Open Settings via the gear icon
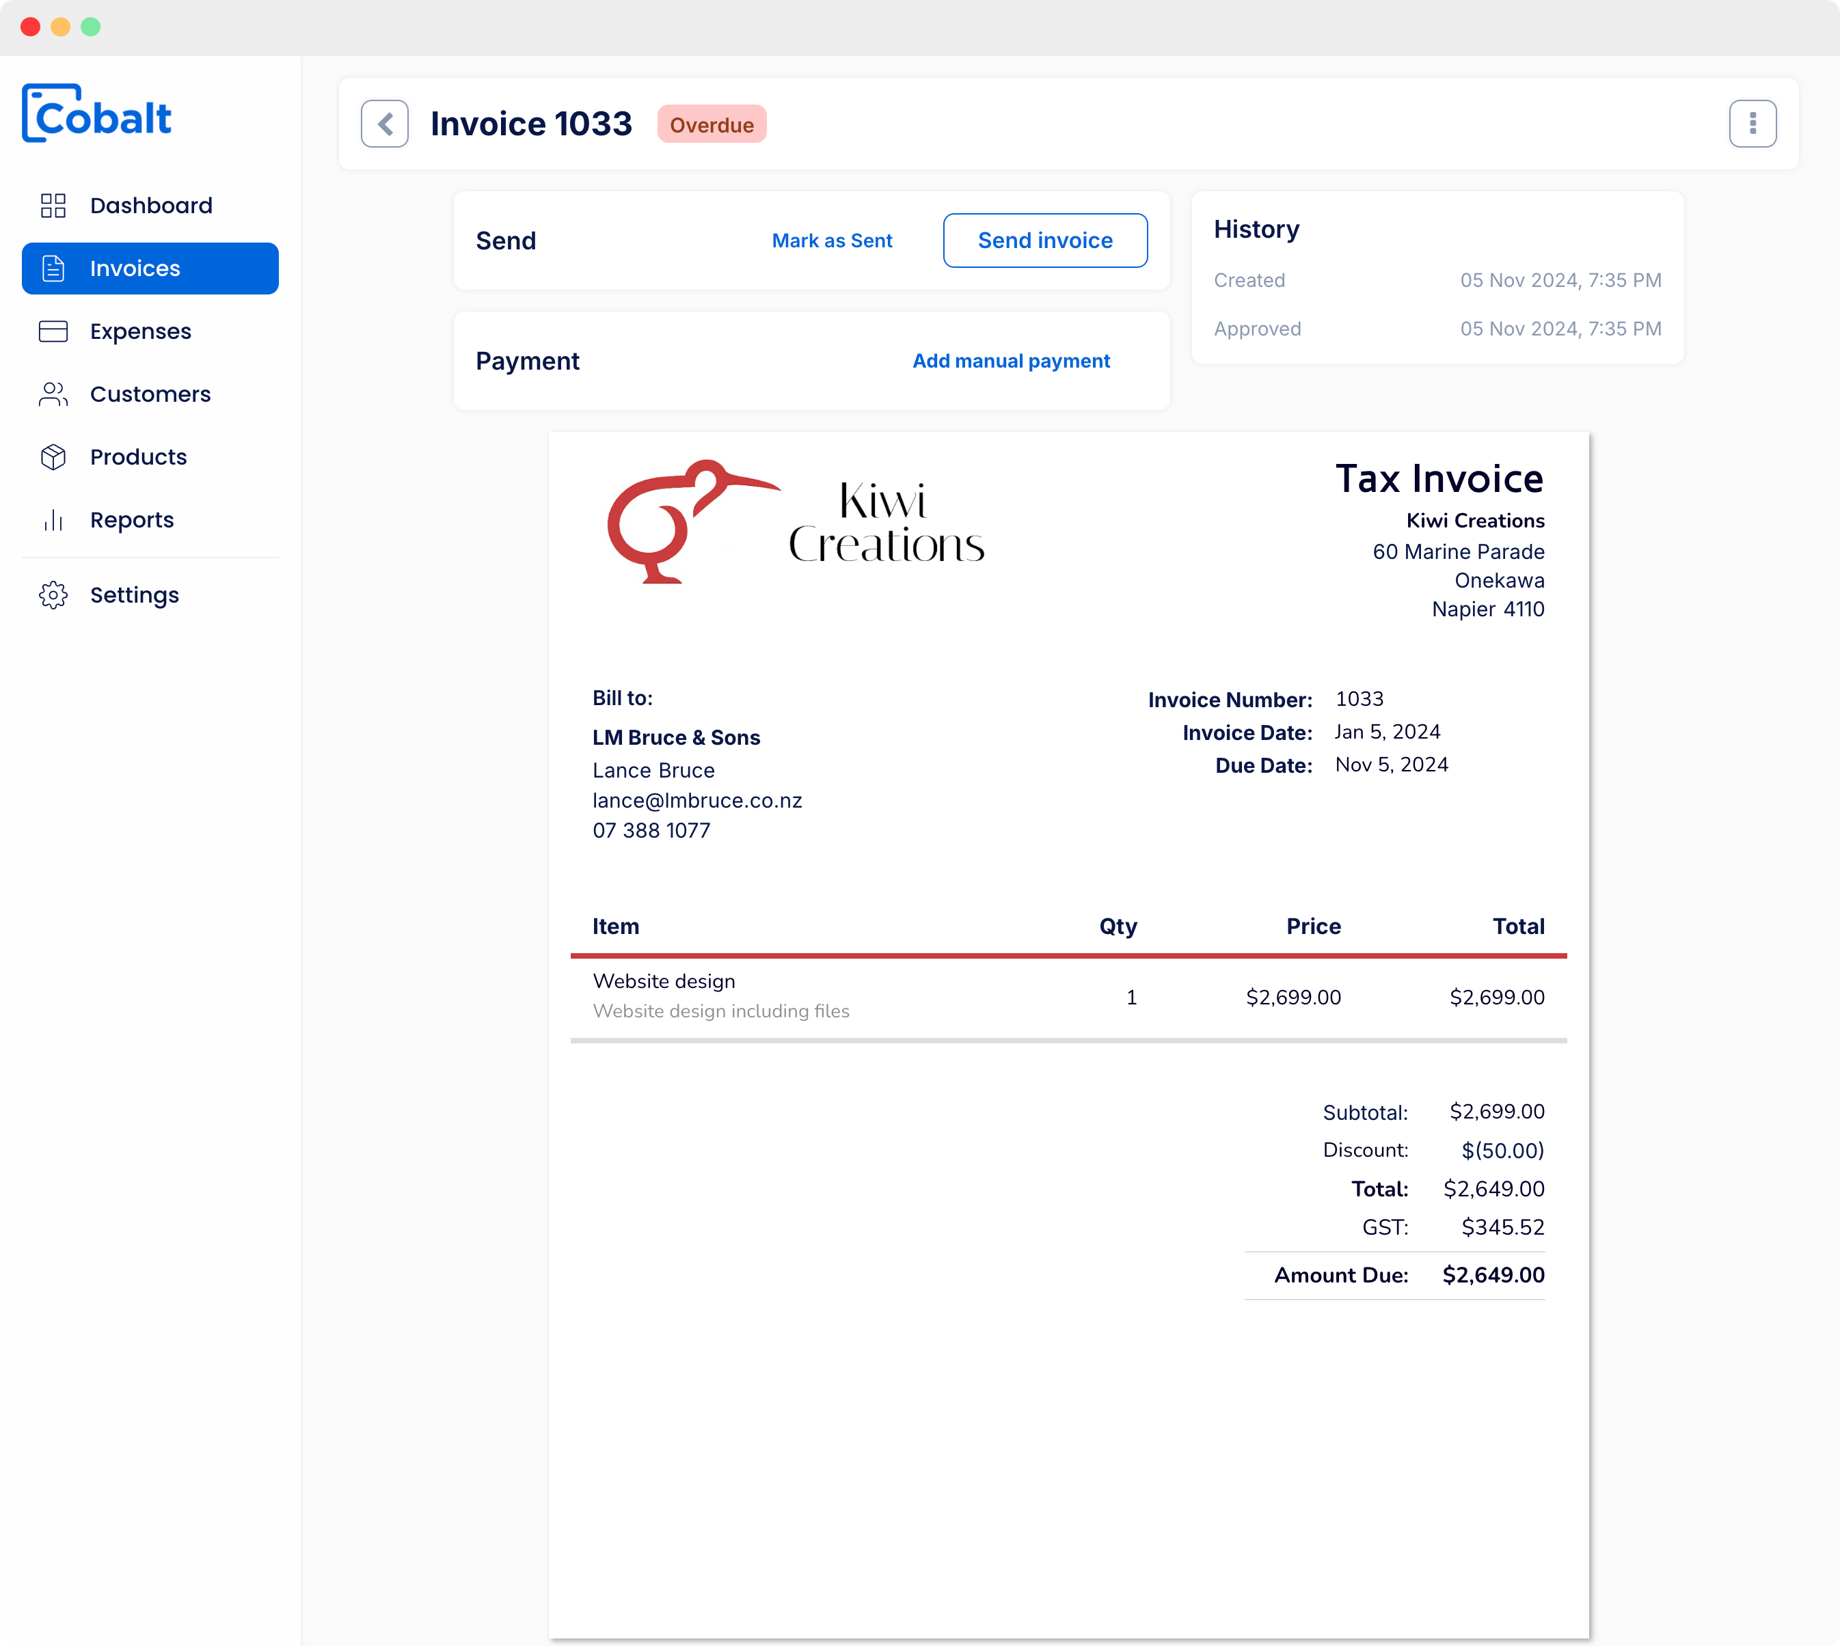 coord(53,595)
